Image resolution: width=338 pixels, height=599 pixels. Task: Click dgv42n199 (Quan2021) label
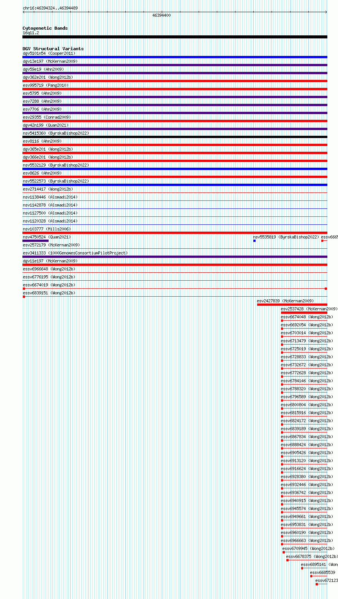46,125
